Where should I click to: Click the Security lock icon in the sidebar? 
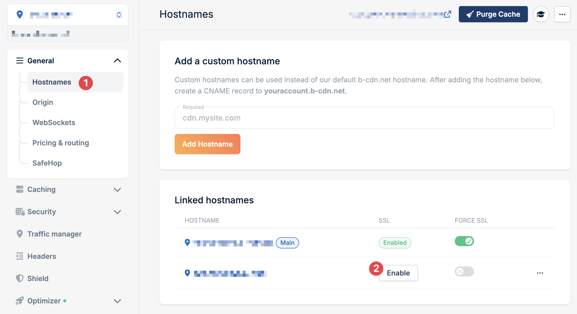[x=20, y=212]
